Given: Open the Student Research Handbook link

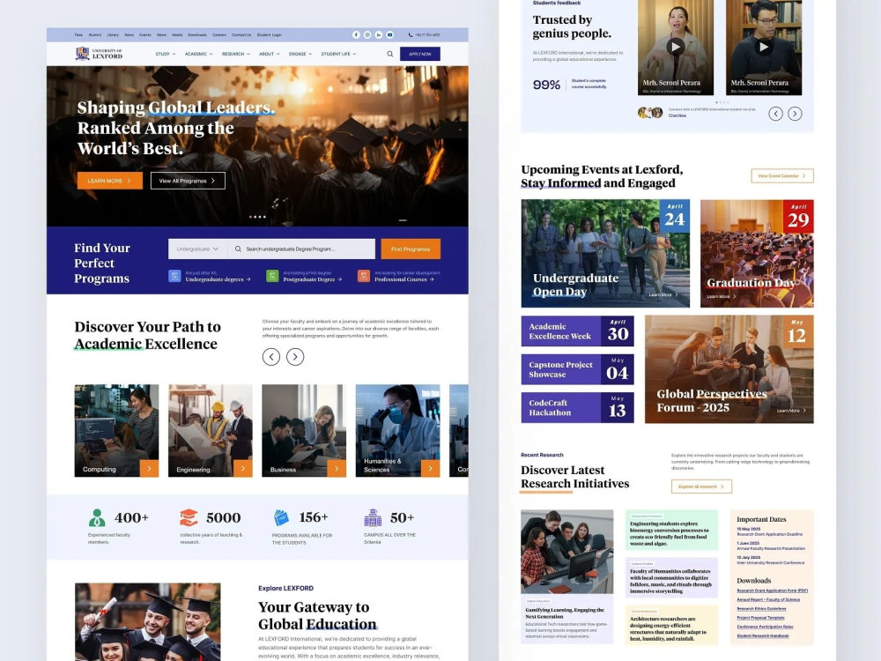Looking at the screenshot, I should pyautogui.click(x=762, y=635).
